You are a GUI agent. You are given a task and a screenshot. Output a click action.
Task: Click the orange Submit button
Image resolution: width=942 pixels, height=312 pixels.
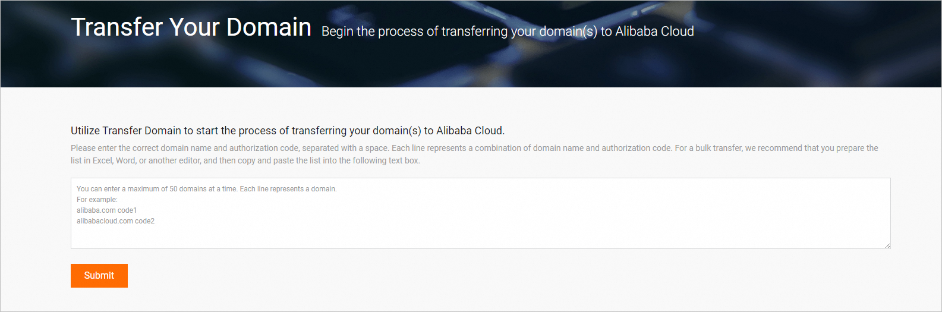(x=99, y=276)
